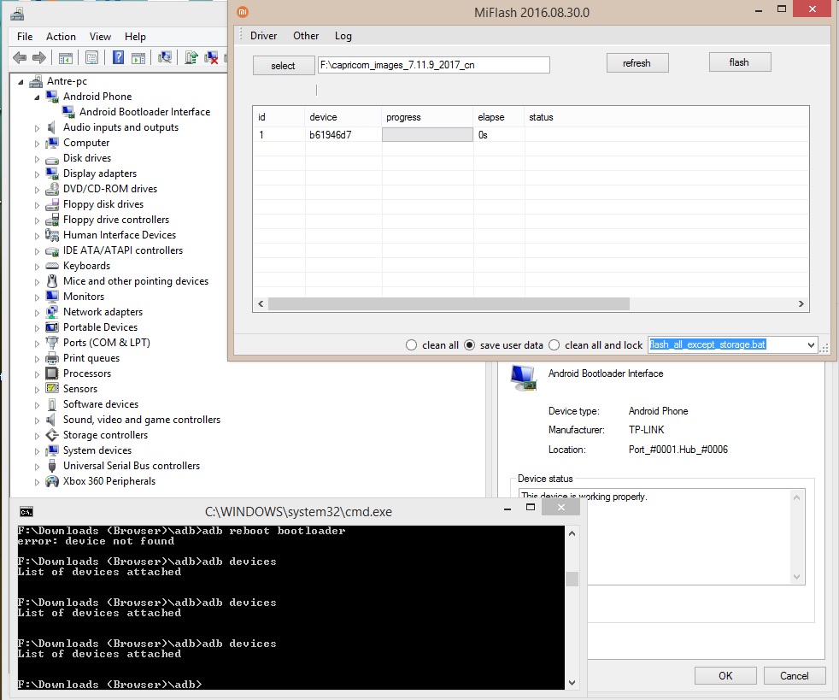Open the Action menu in Device Manager

61,37
